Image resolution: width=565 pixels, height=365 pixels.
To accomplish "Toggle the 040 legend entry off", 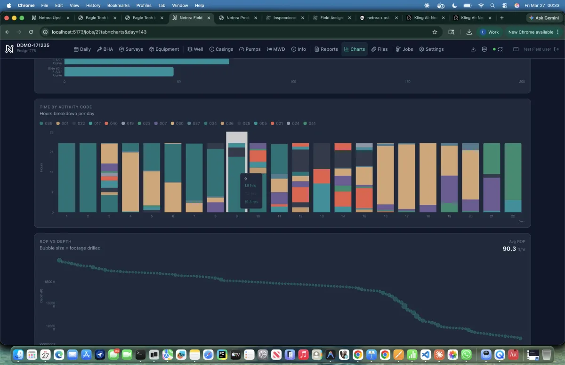I will tap(111, 124).
